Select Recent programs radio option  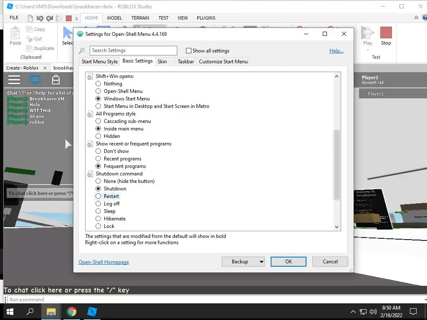click(x=98, y=159)
